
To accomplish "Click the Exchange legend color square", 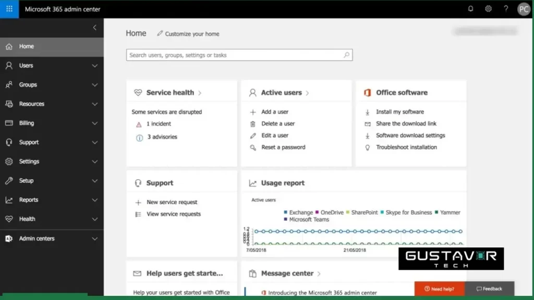I will (285, 213).
